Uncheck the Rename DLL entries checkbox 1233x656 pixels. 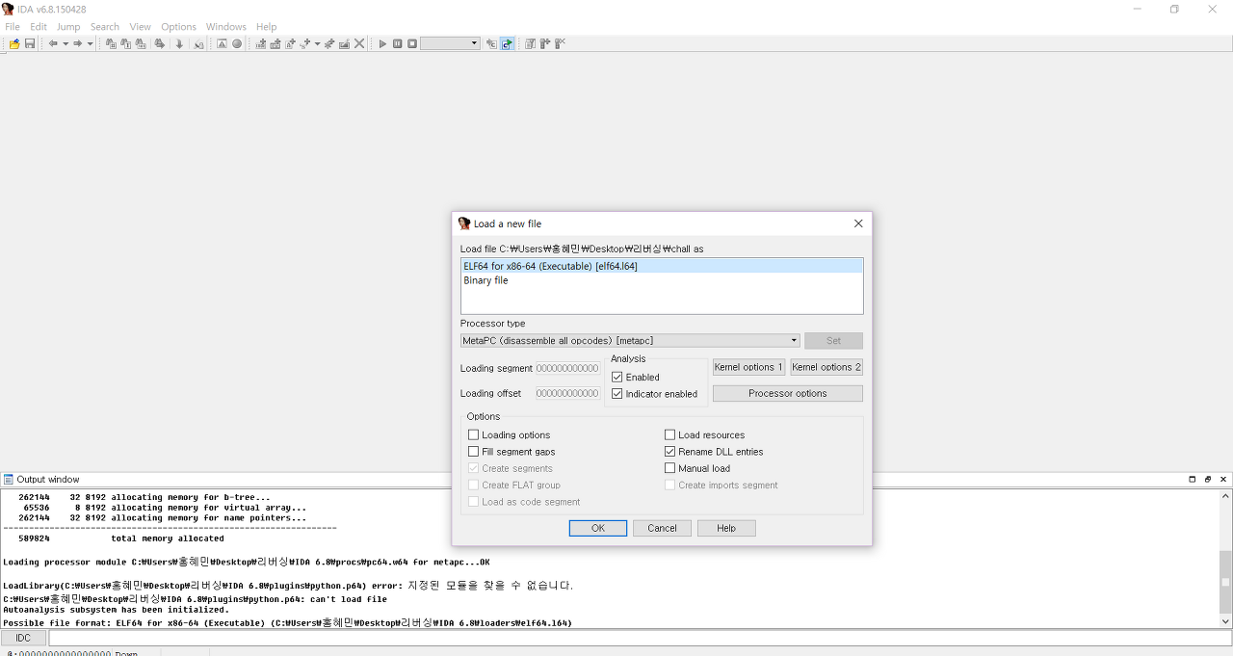point(669,451)
